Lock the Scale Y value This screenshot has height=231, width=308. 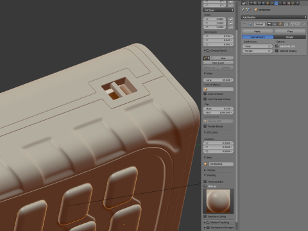pos(231,23)
